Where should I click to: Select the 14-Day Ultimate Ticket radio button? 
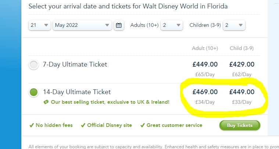click(x=34, y=92)
